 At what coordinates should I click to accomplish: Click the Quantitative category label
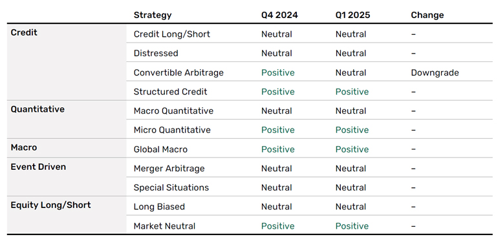[x=38, y=109]
